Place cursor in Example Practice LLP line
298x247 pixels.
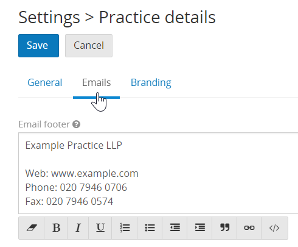[74, 145]
